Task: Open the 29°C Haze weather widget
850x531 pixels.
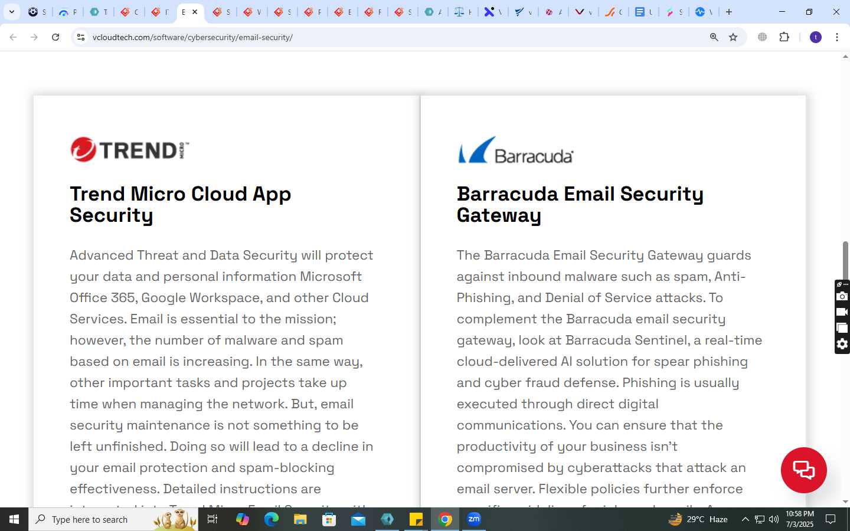Action: [698, 519]
